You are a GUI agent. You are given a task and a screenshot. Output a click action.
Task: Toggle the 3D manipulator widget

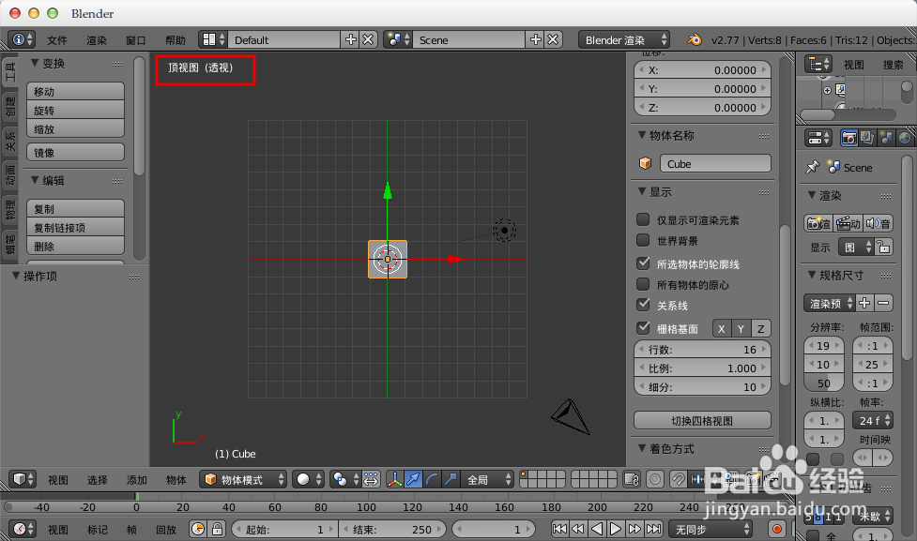click(395, 480)
